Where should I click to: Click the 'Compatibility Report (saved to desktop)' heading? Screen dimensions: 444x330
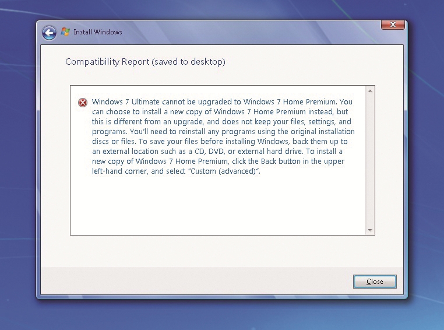point(145,62)
